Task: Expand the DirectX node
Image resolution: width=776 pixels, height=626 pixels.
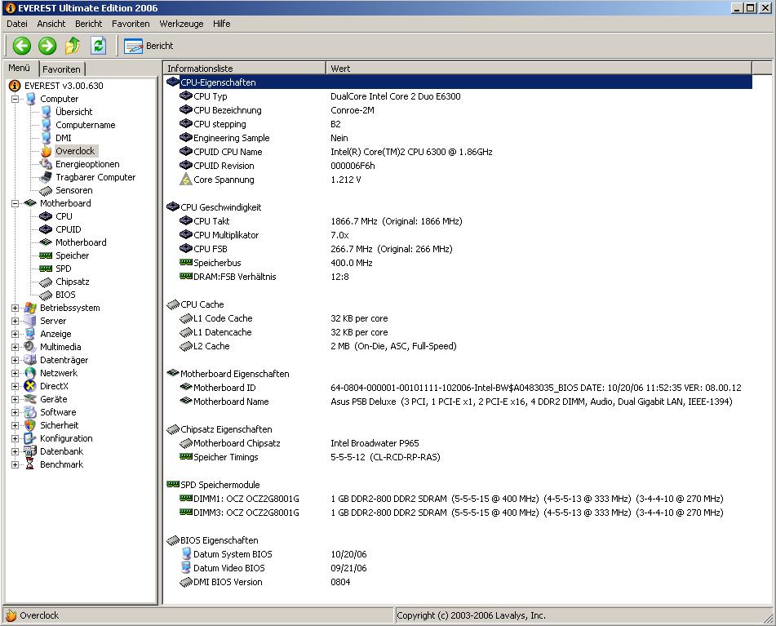Action: click(15, 387)
